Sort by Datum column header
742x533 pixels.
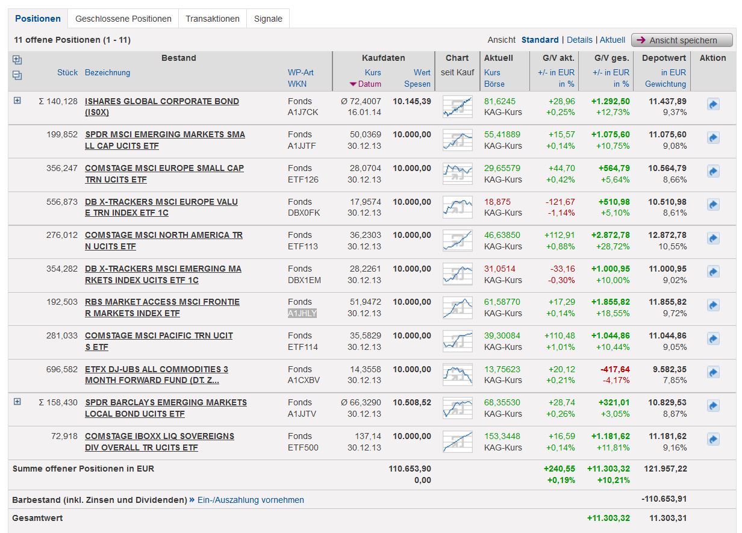click(x=369, y=84)
